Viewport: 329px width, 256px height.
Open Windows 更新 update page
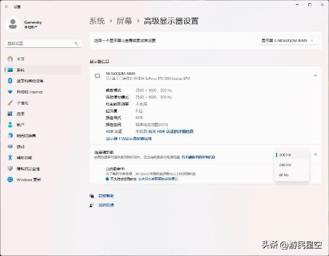click(28, 180)
